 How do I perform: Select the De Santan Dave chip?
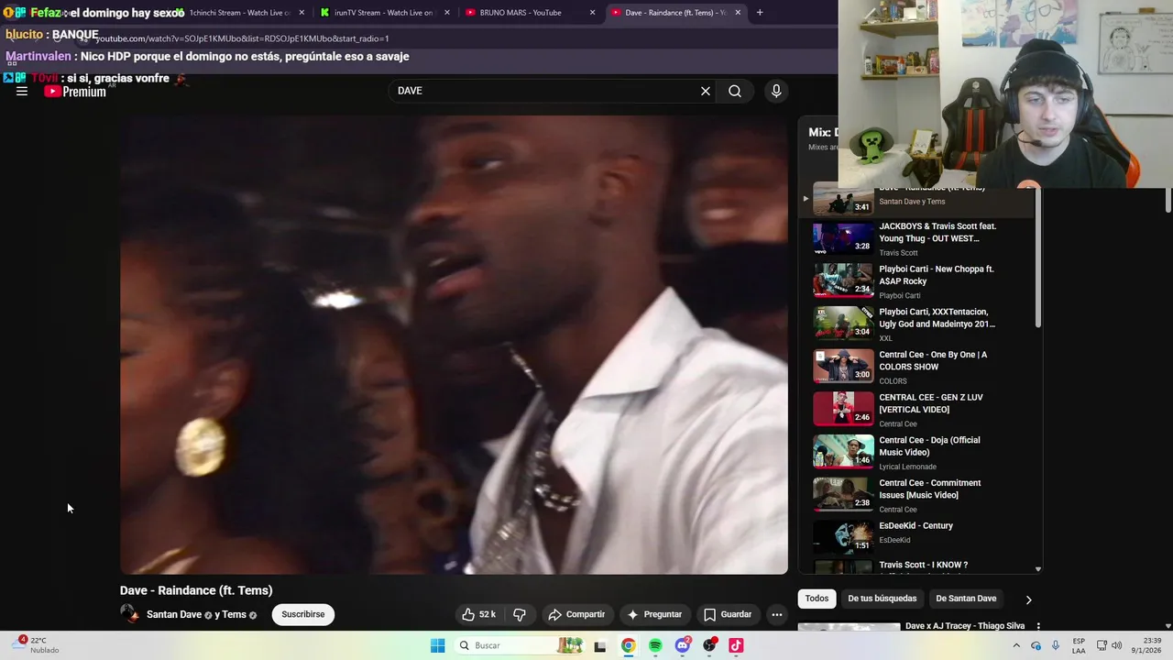pyautogui.click(x=966, y=599)
